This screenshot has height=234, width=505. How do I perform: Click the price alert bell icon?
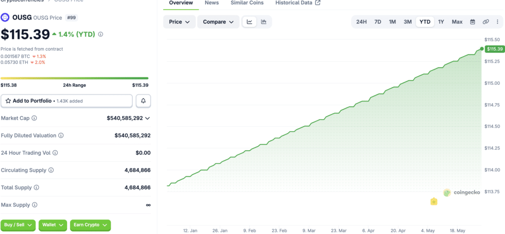[144, 101]
